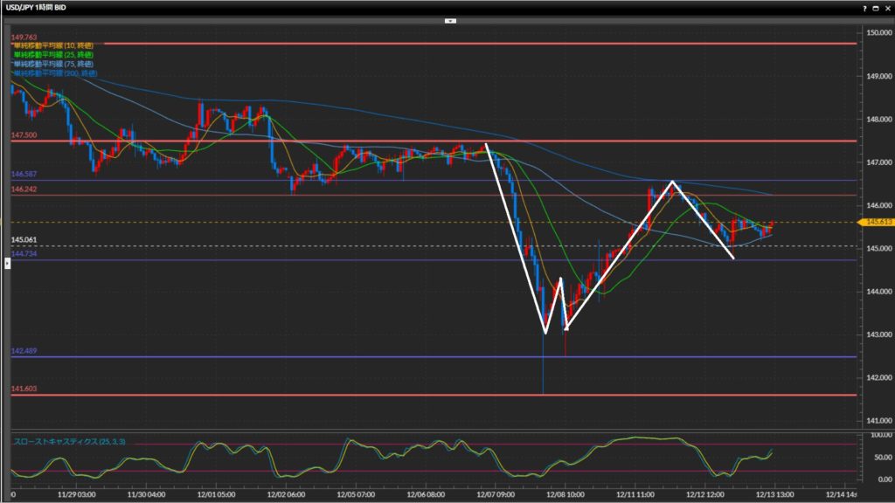
Task: Select the 200-period moving average label
Action: coord(56,73)
